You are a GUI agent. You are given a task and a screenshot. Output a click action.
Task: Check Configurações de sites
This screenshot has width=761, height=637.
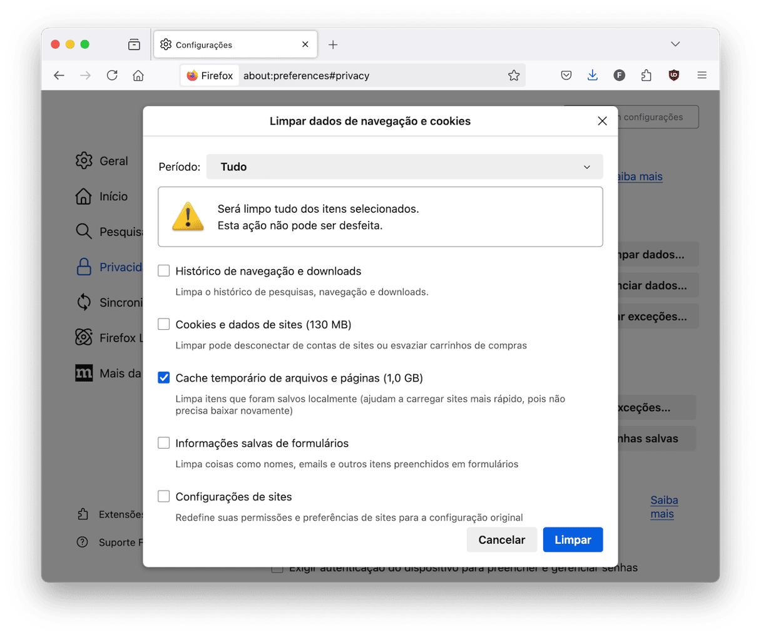point(164,496)
